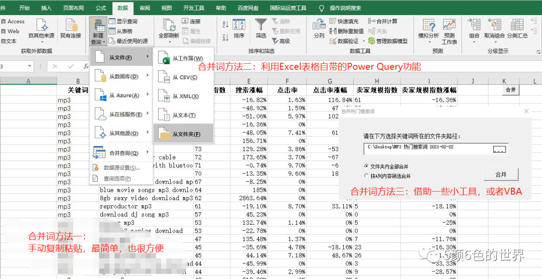
Task: Click 高级 advanced filter
Action: pyautogui.click(x=281, y=41)
